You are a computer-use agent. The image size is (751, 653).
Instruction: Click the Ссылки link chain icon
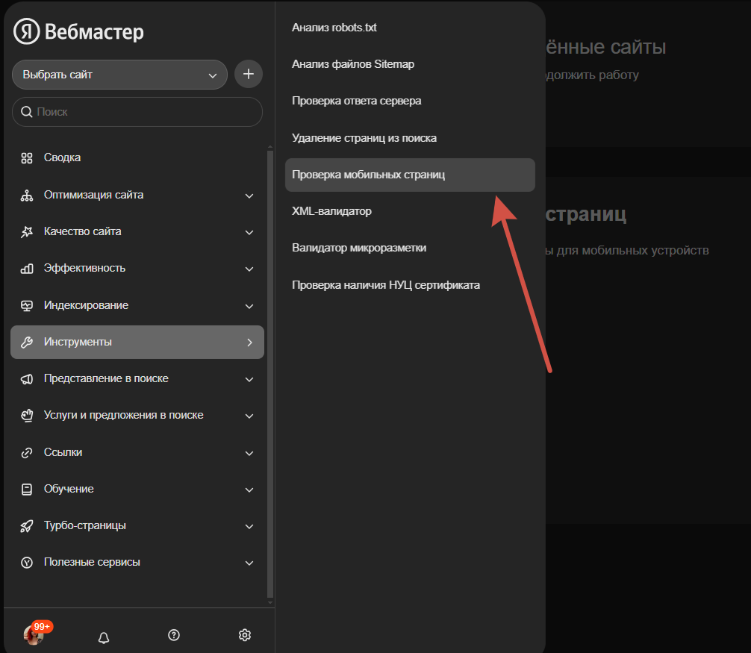[x=27, y=452]
